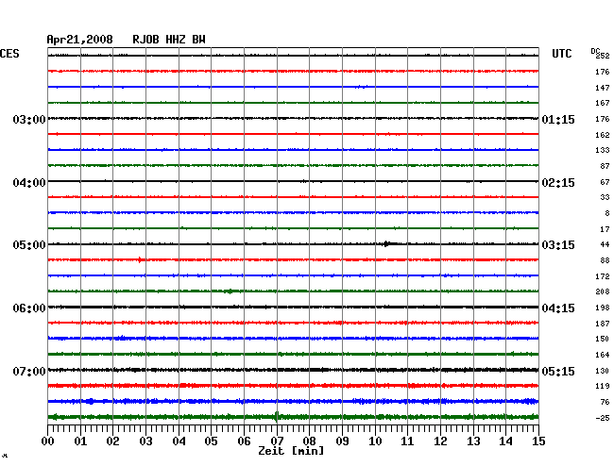This screenshot has height=466, width=614.
Task: Pick the DC offset value 67
Action: [x=605, y=182]
